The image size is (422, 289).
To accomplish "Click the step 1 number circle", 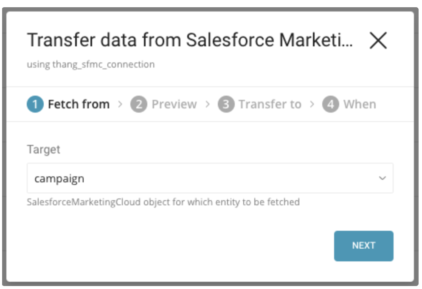I will pos(35,104).
